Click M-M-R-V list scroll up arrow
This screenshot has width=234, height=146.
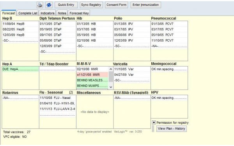(x=111, y=69)
